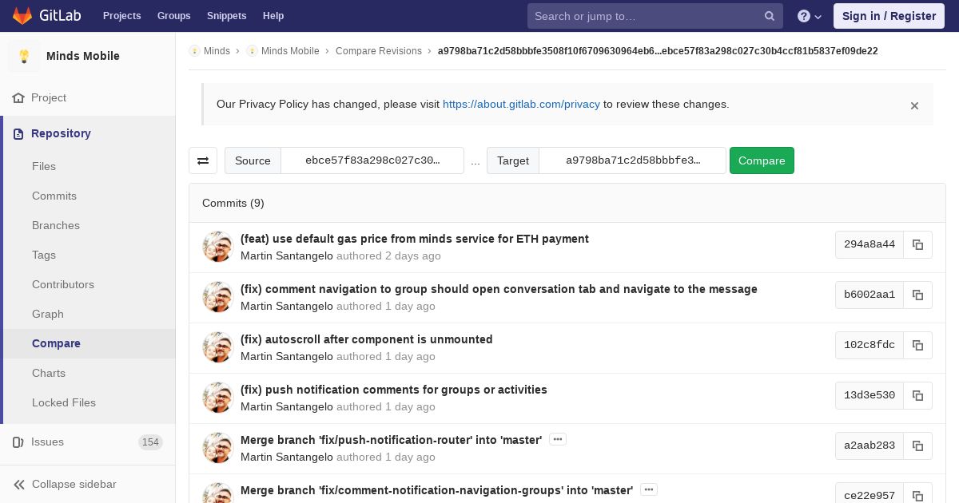Expand the comment-notification-navigation-groups merge commit description
Image resolution: width=959 pixels, height=503 pixels.
[649, 489]
